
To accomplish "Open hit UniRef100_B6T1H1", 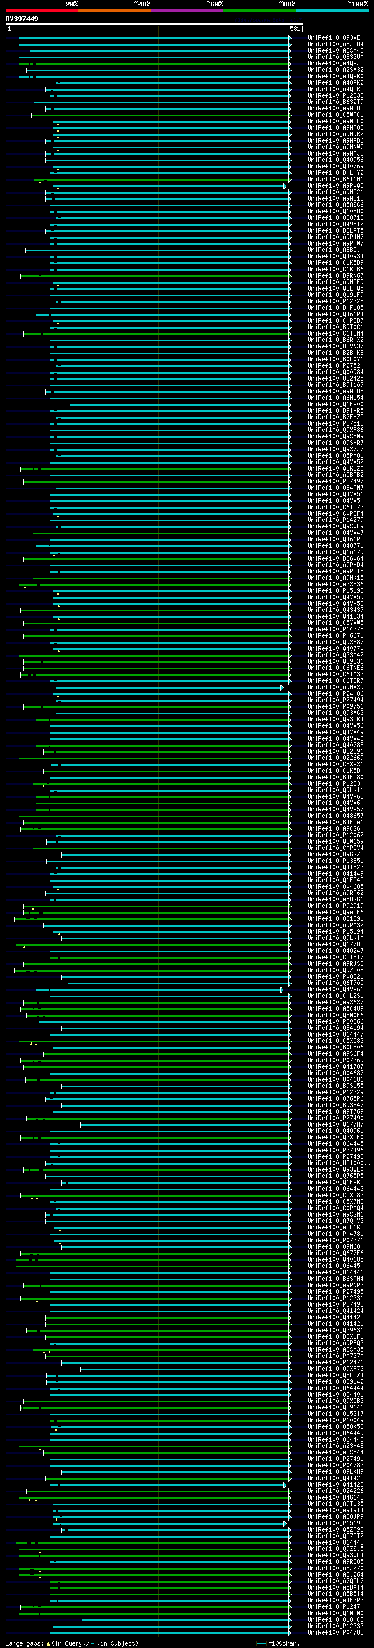I will tap(335, 179).
